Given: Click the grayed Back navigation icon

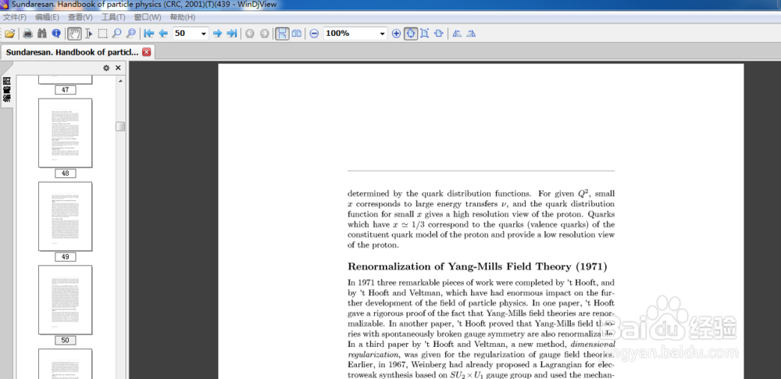Looking at the screenshot, I should (x=250, y=34).
